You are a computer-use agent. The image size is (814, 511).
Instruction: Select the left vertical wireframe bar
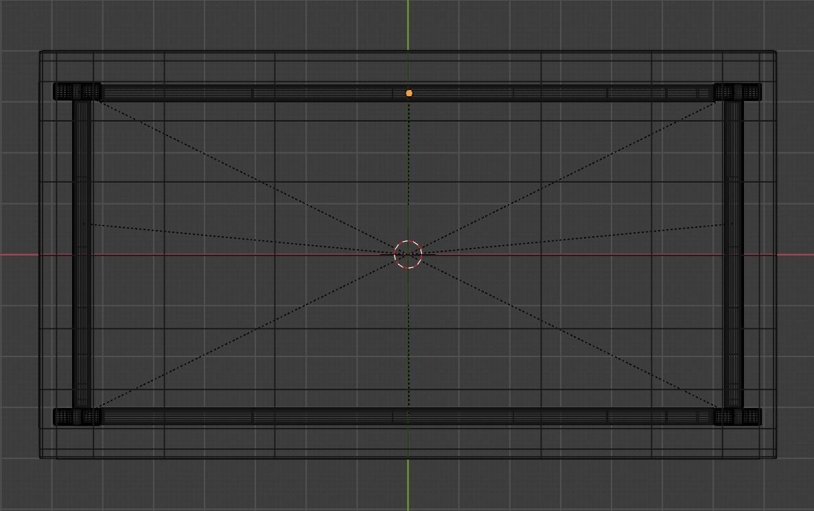(82, 254)
